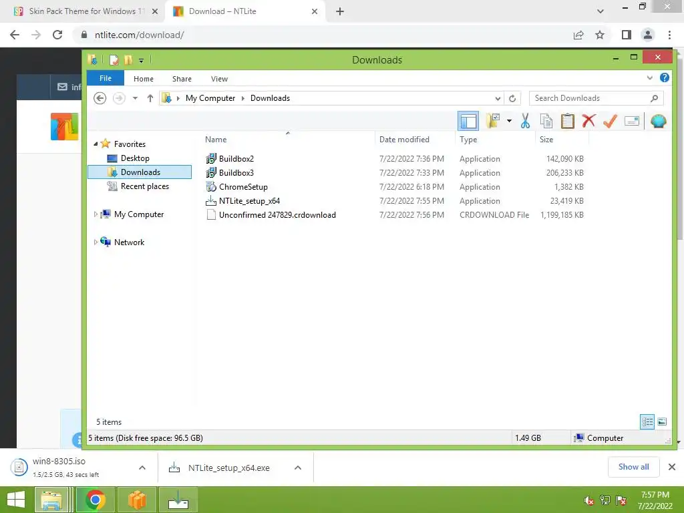Image resolution: width=684 pixels, height=513 pixels.
Task: Open recent locations dropdown arrow
Action: [135, 98]
